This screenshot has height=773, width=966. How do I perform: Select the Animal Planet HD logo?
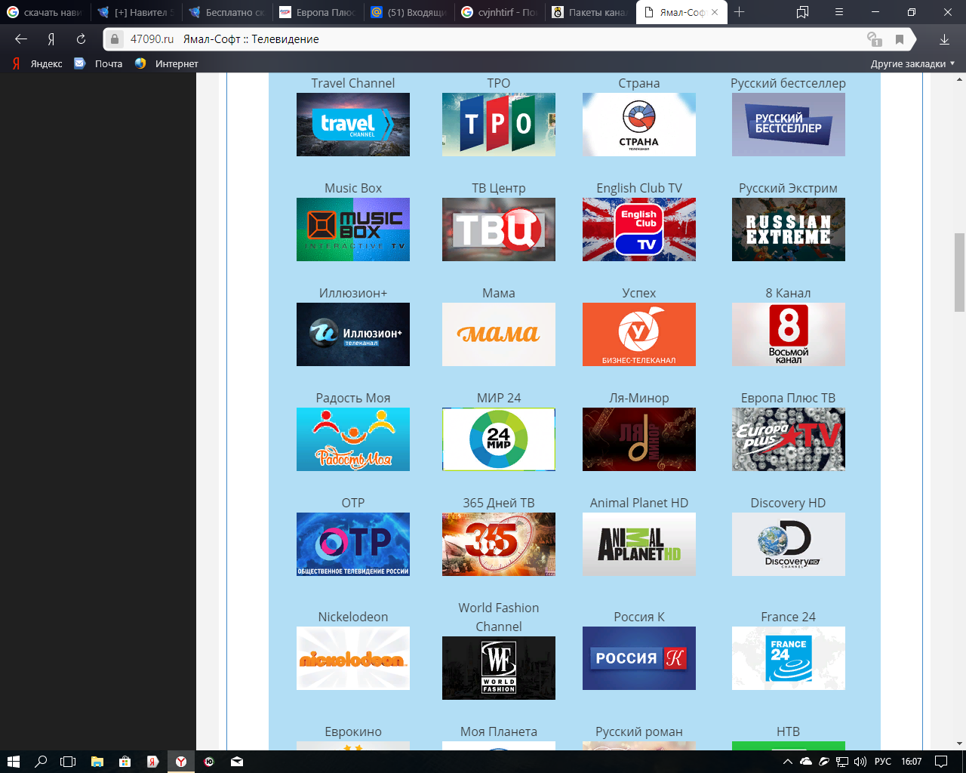pyautogui.click(x=639, y=544)
